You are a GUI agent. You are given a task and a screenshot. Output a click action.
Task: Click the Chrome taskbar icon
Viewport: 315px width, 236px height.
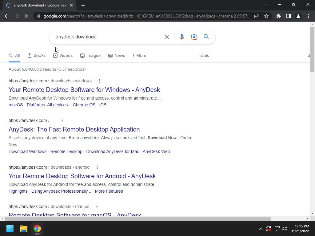tap(37, 229)
